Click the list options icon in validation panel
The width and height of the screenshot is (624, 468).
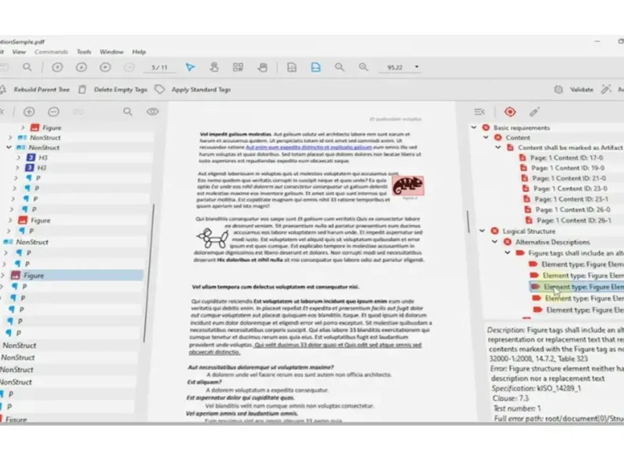point(480,112)
